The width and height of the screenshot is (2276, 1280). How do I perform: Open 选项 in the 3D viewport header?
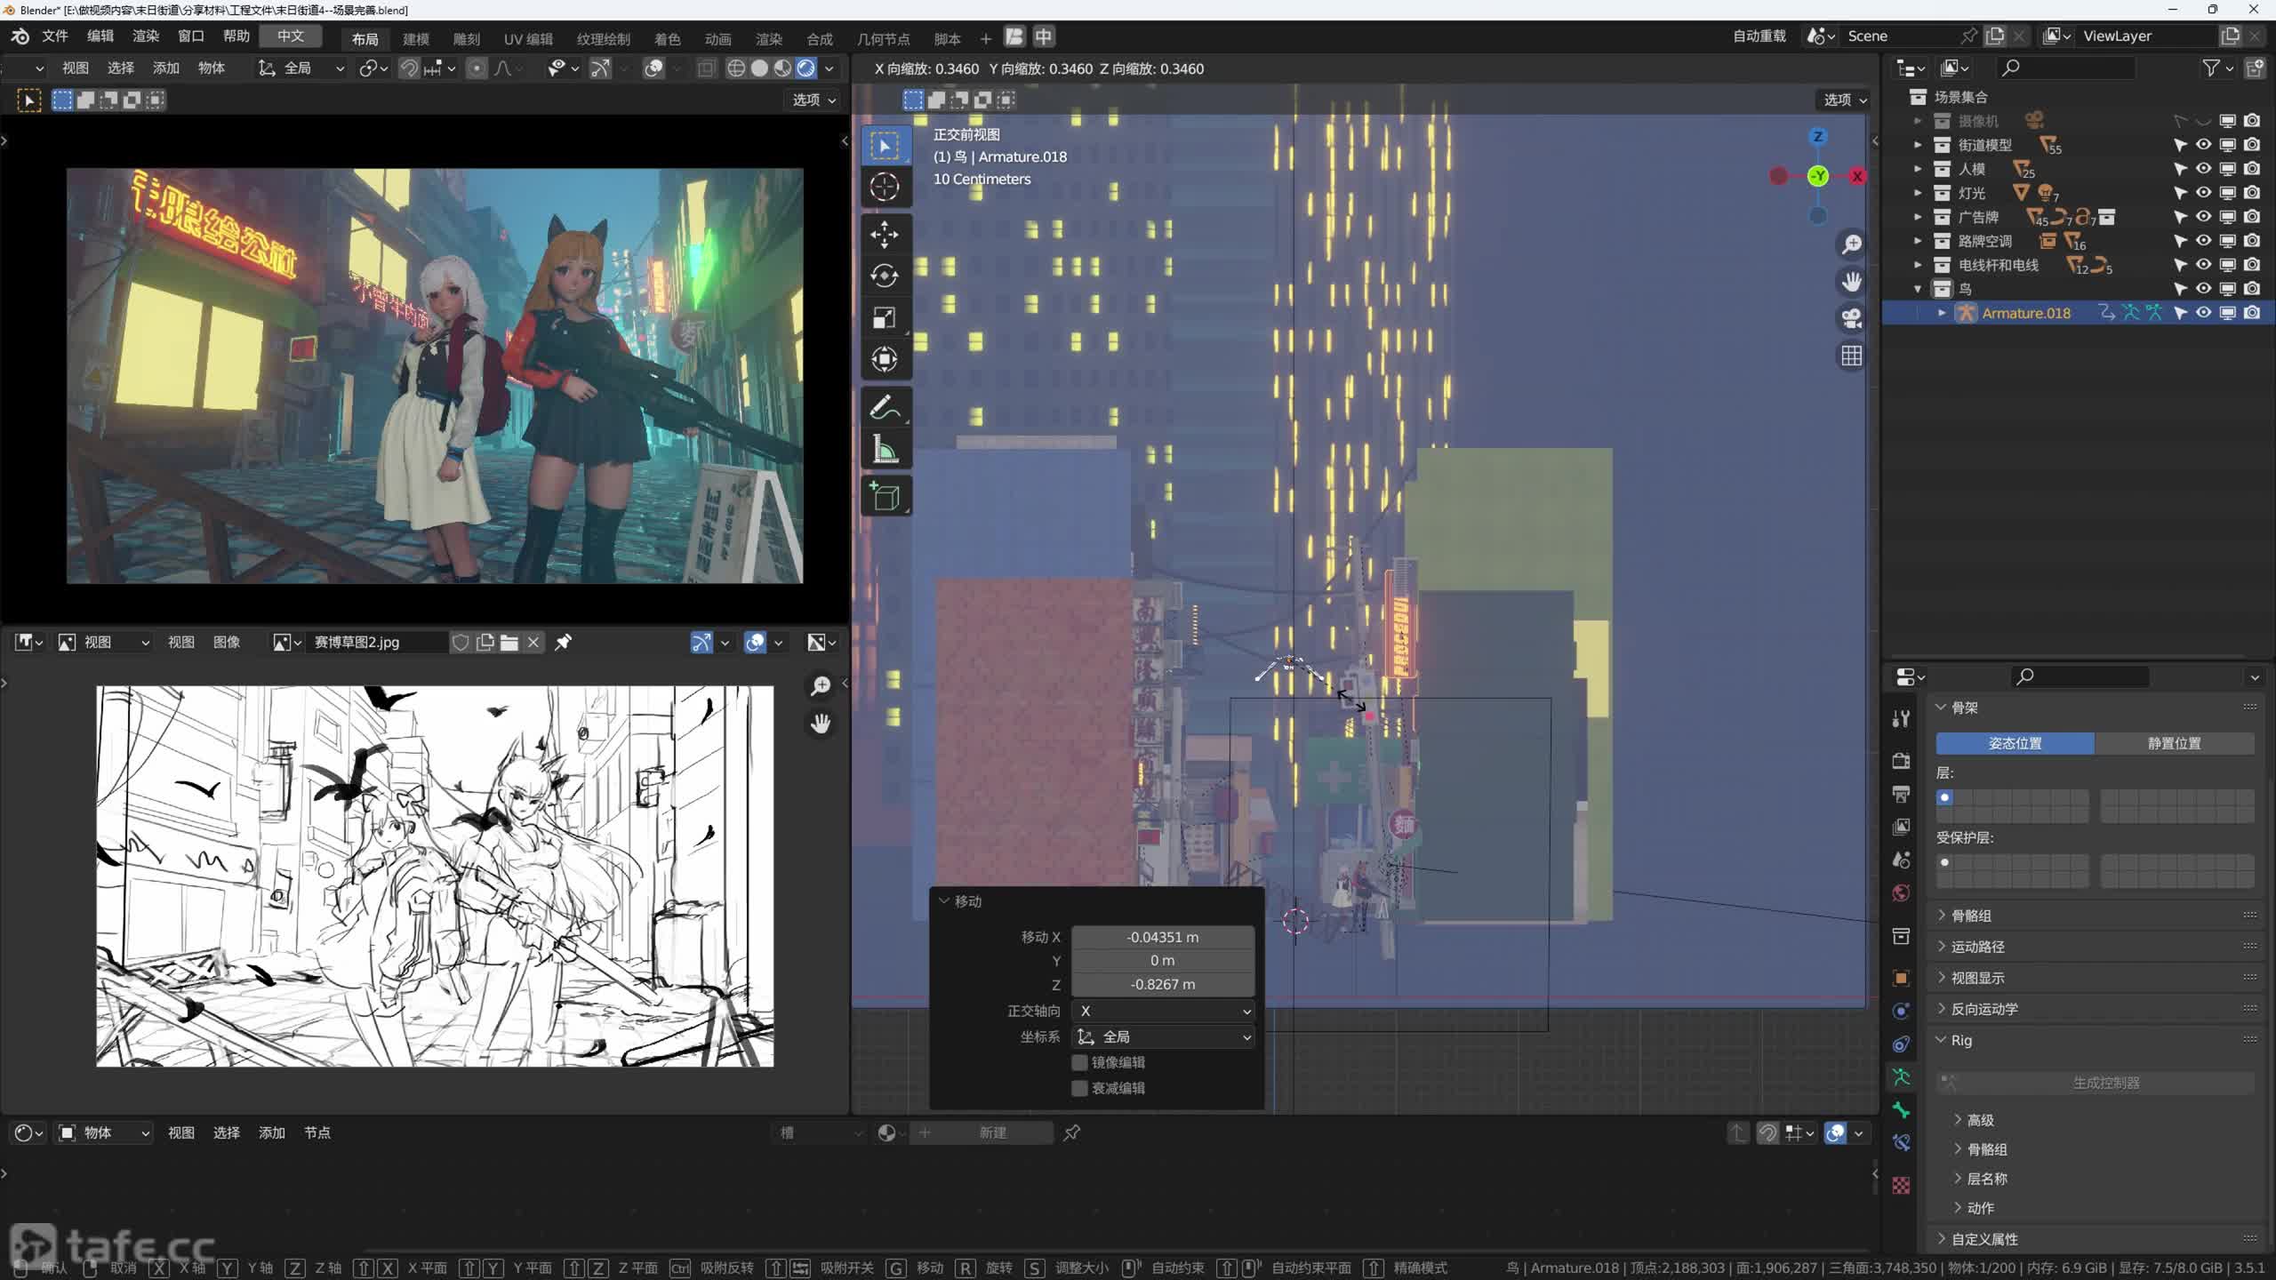1845,100
